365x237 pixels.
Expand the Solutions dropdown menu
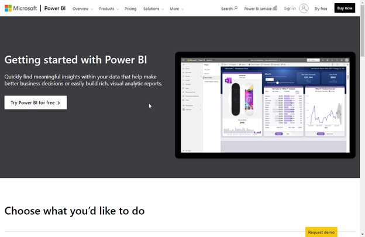pos(153,9)
